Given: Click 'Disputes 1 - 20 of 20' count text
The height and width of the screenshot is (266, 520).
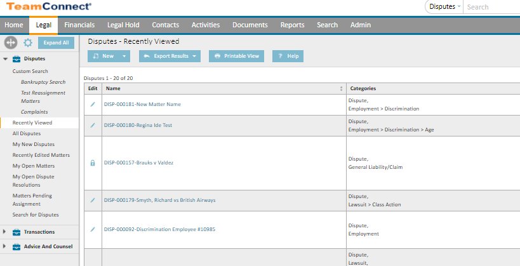Looking at the screenshot, I should coord(108,78).
